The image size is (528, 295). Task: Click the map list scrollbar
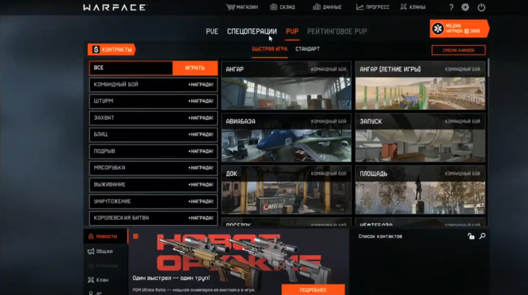tap(488, 67)
